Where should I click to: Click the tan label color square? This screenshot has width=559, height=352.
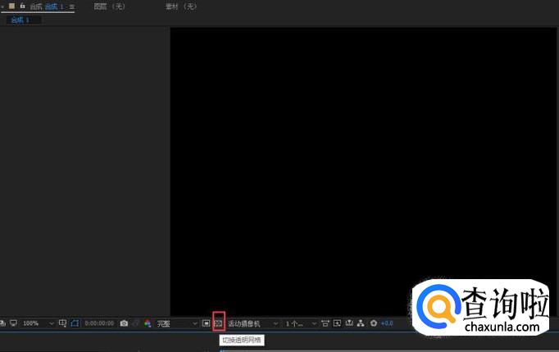[x=12, y=6]
